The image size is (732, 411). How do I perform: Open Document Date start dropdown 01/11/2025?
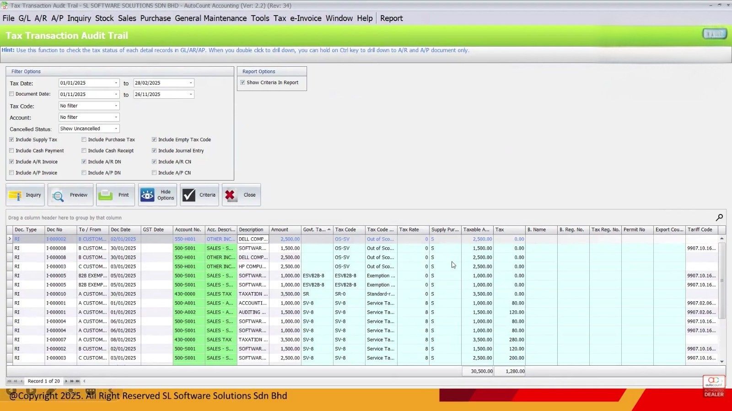pos(116,94)
